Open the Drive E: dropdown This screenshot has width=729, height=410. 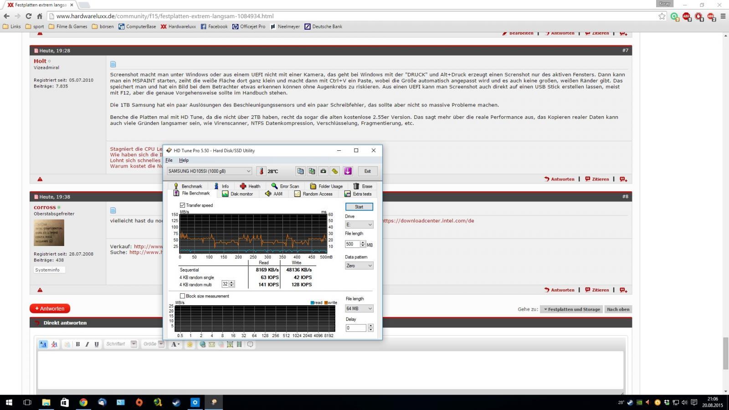tap(359, 225)
